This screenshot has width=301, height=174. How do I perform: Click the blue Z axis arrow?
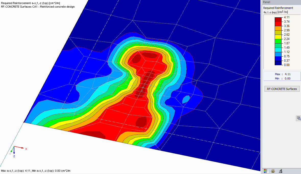[x=14, y=150]
